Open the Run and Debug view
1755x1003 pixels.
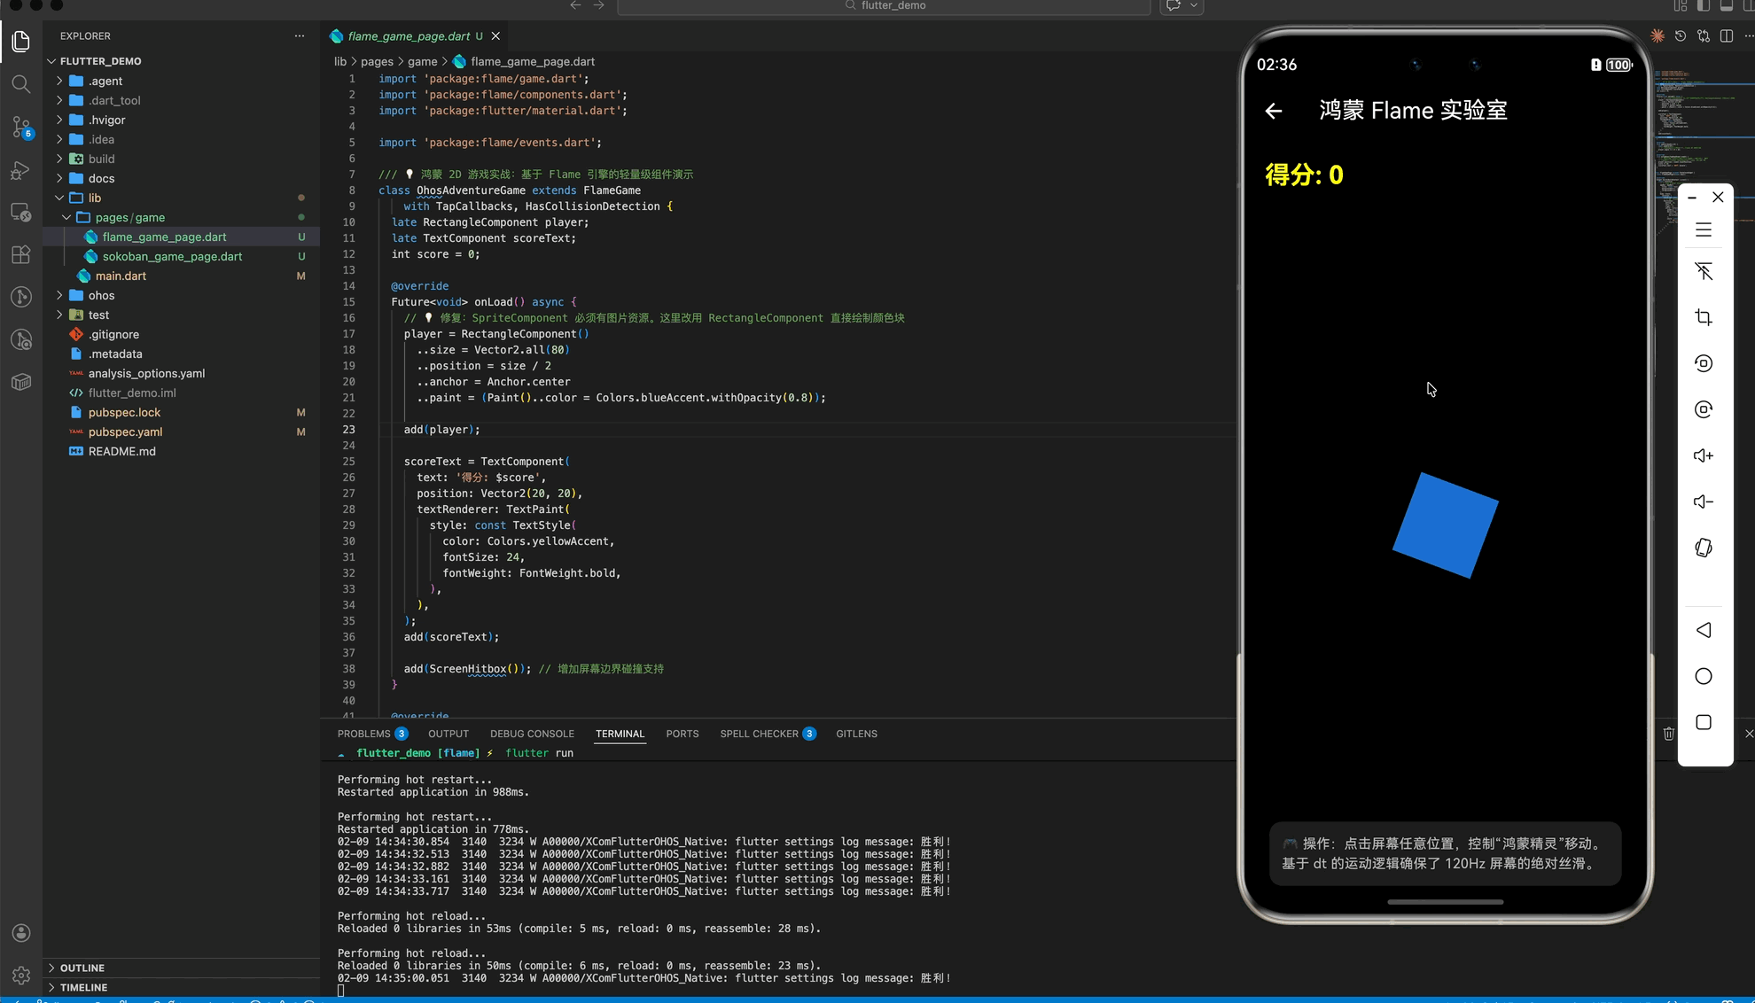coord(21,170)
